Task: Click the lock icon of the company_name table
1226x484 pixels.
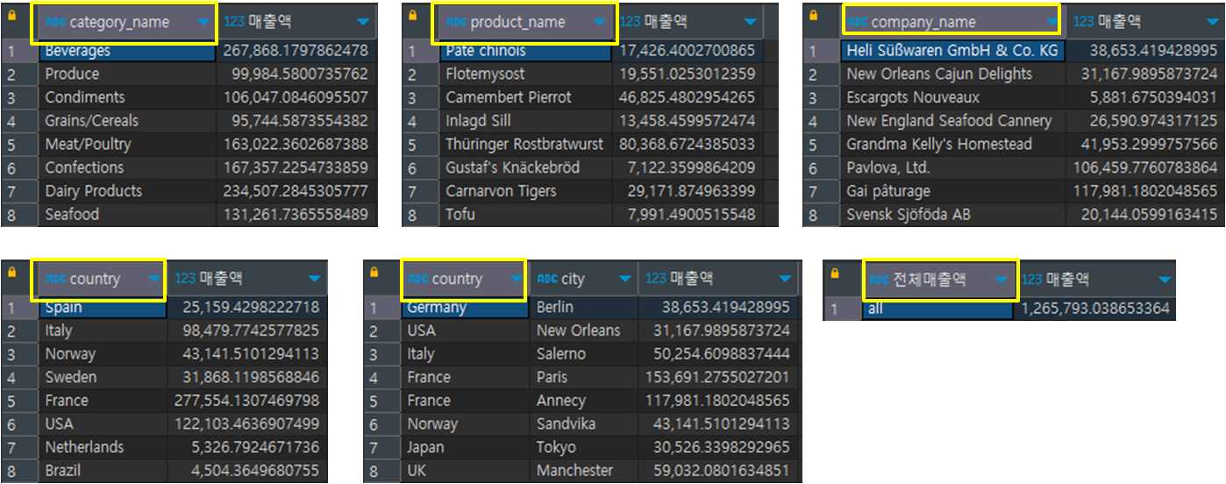Action: point(814,16)
